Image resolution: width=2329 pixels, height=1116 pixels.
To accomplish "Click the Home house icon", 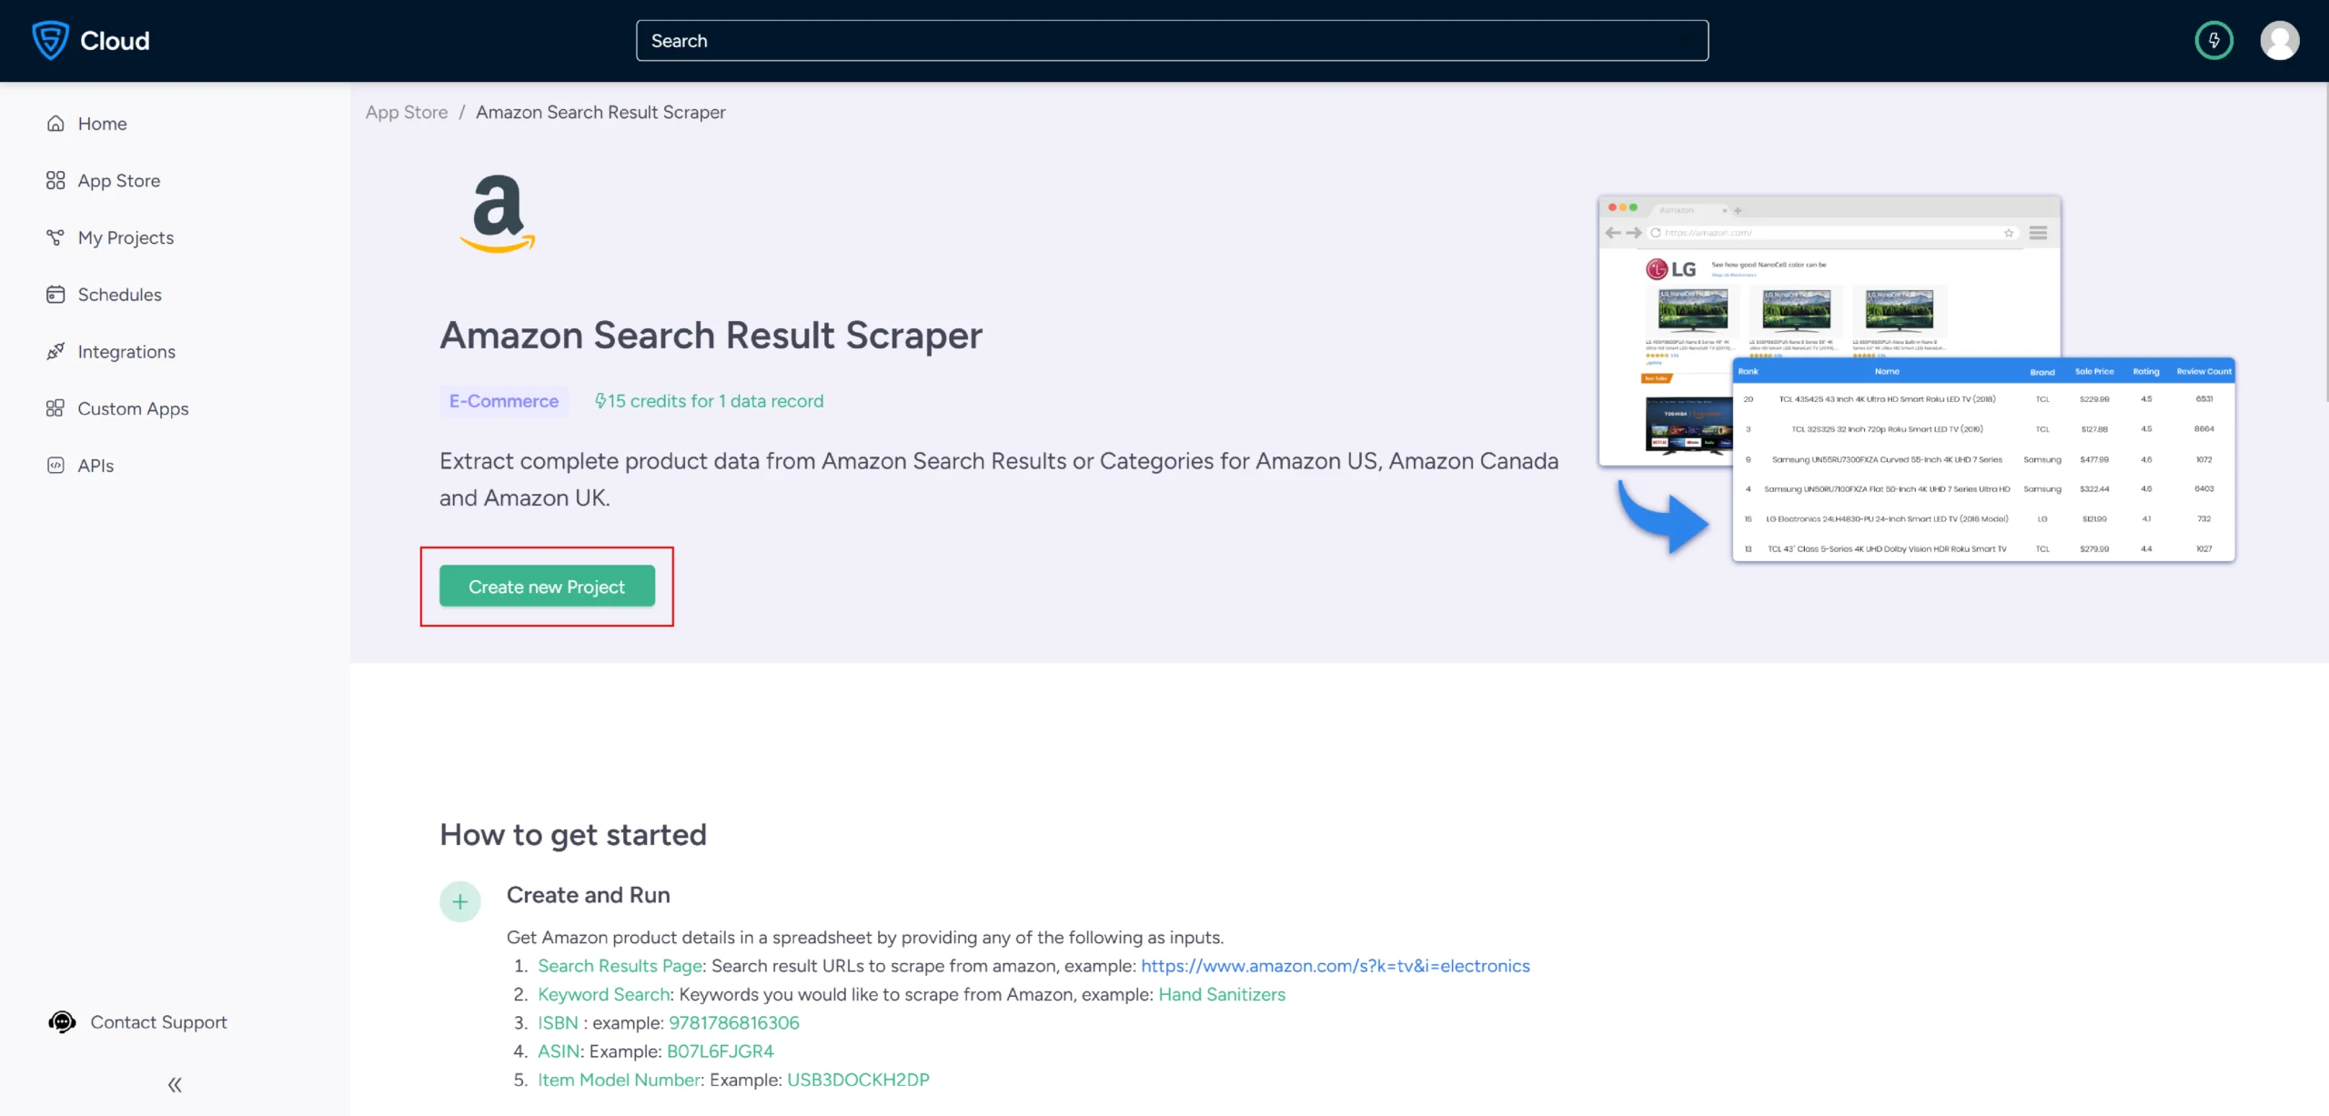I will point(55,124).
